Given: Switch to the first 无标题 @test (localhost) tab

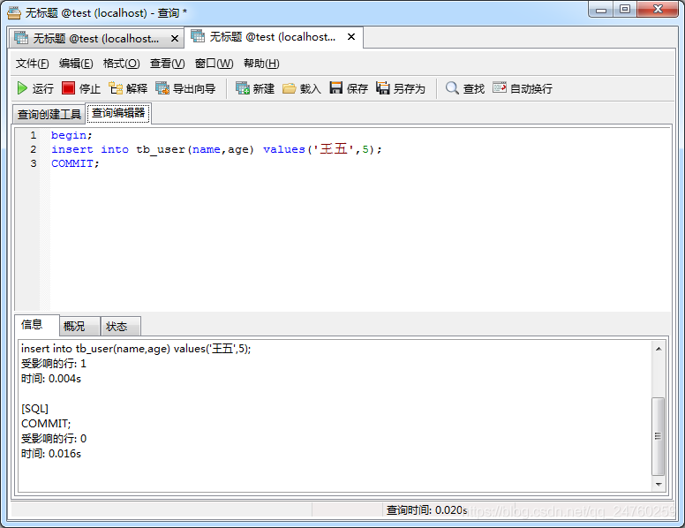Looking at the screenshot, I should [x=96, y=39].
